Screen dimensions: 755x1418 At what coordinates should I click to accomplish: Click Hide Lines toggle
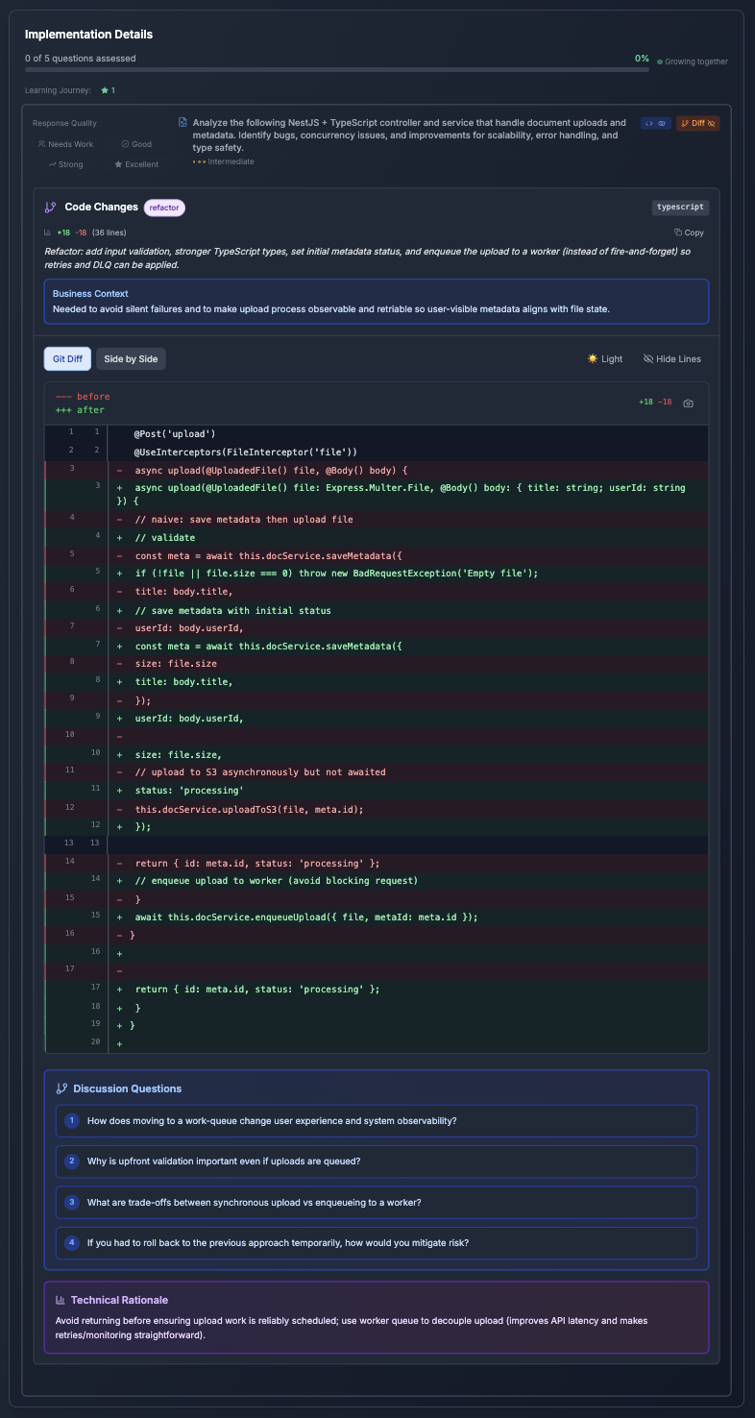tap(672, 358)
